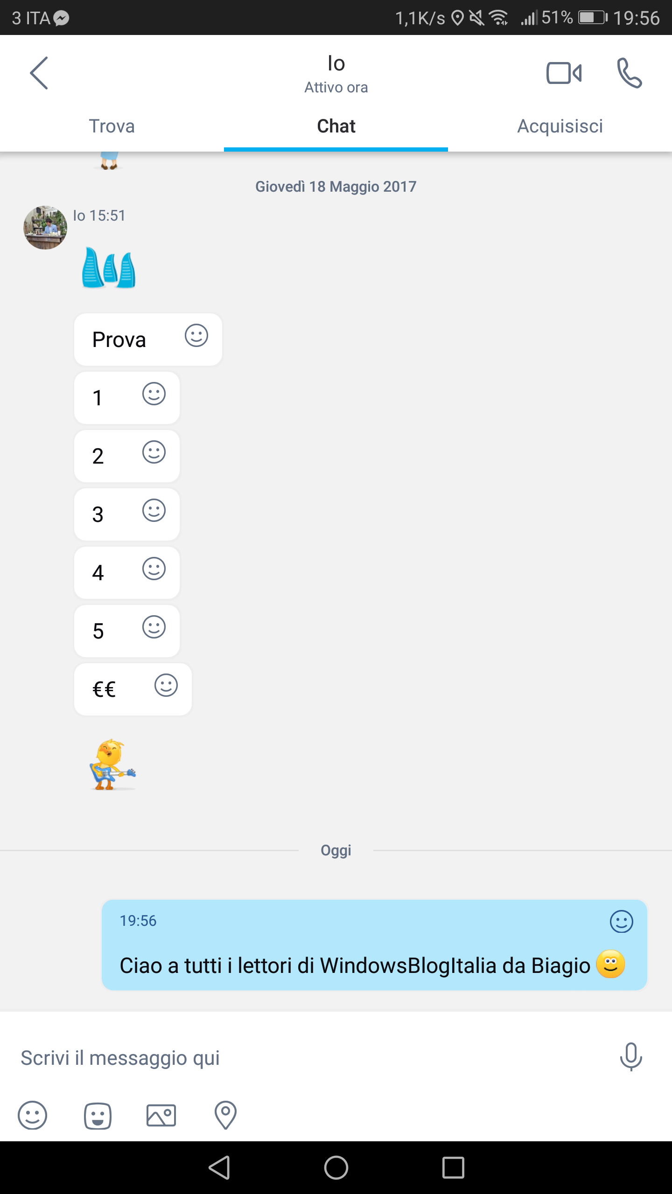Select the Chat tab
Image resolution: width=672 pixels, height=1194 pixels.
point(336,126)
